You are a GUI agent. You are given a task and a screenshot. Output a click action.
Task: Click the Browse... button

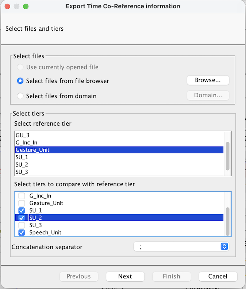pos(208,80)
